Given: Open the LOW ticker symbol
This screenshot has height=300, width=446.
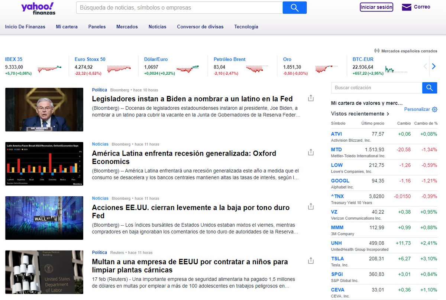Looking at the screenshot, I should pos(337,165).
